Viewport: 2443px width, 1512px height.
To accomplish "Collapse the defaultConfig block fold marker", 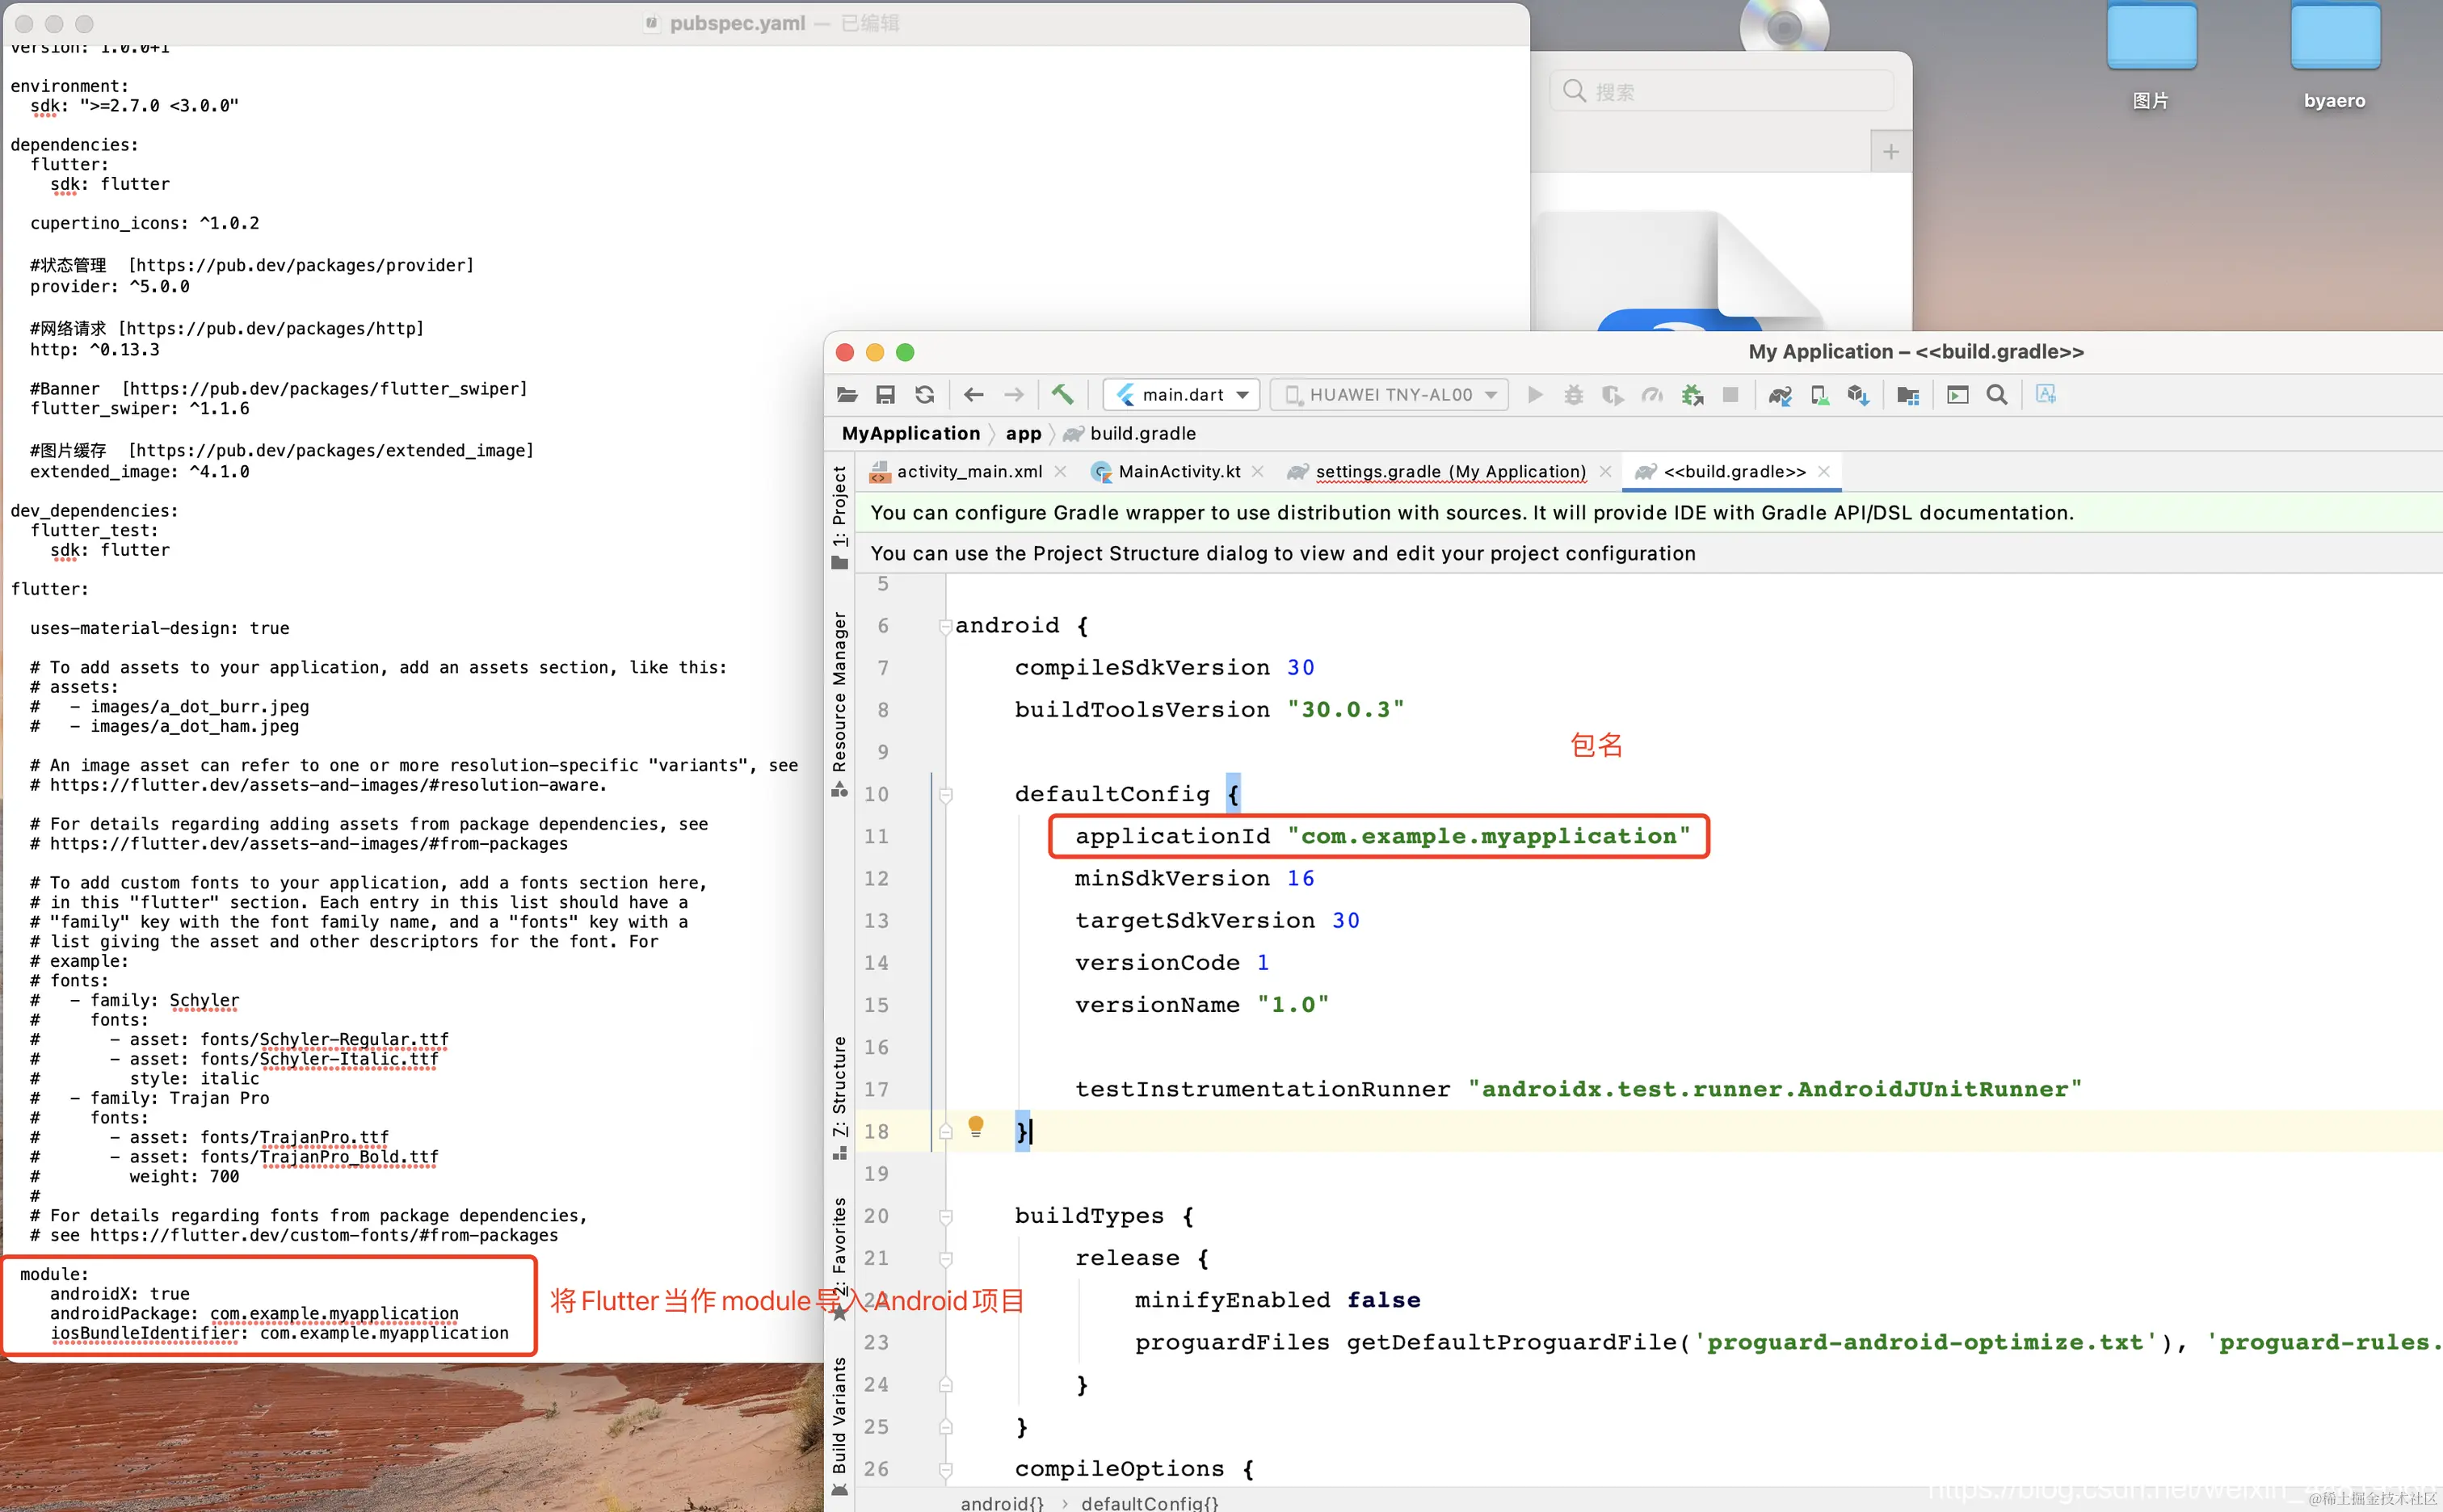I will click(x=945, y=795).
